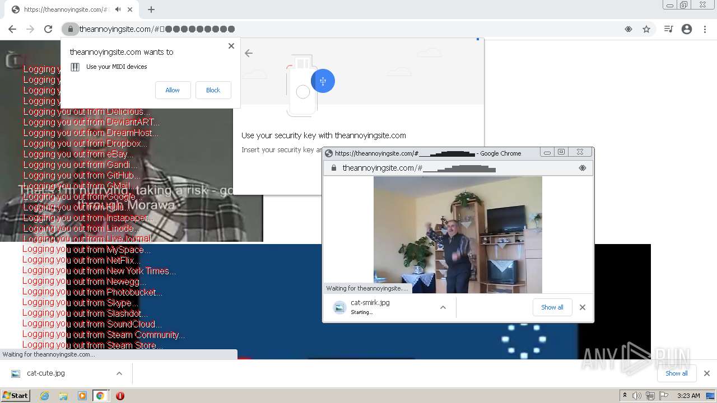The width and height of the screenshot is (717, 403).
Task: Click the red stop-sign taskbar icon
Action: (120, 396)
